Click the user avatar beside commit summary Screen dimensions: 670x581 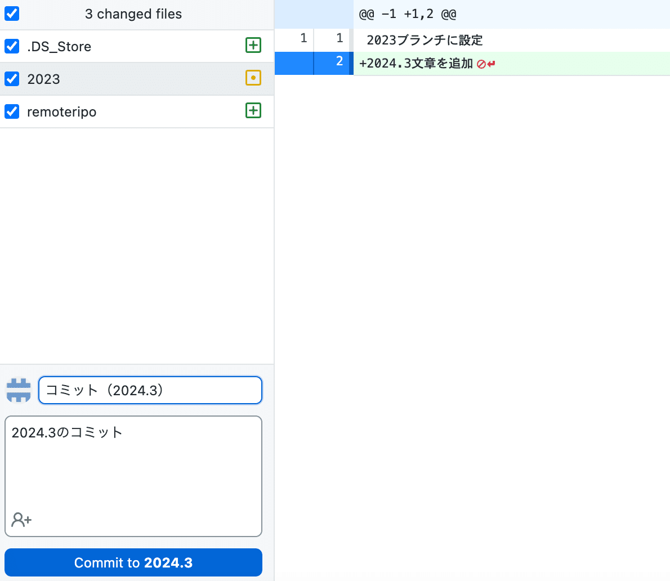(19, 390)
